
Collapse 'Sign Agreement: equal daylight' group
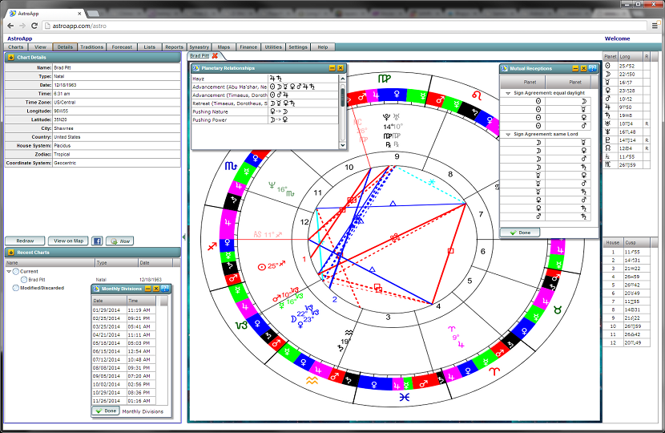(x=507, y=93)
